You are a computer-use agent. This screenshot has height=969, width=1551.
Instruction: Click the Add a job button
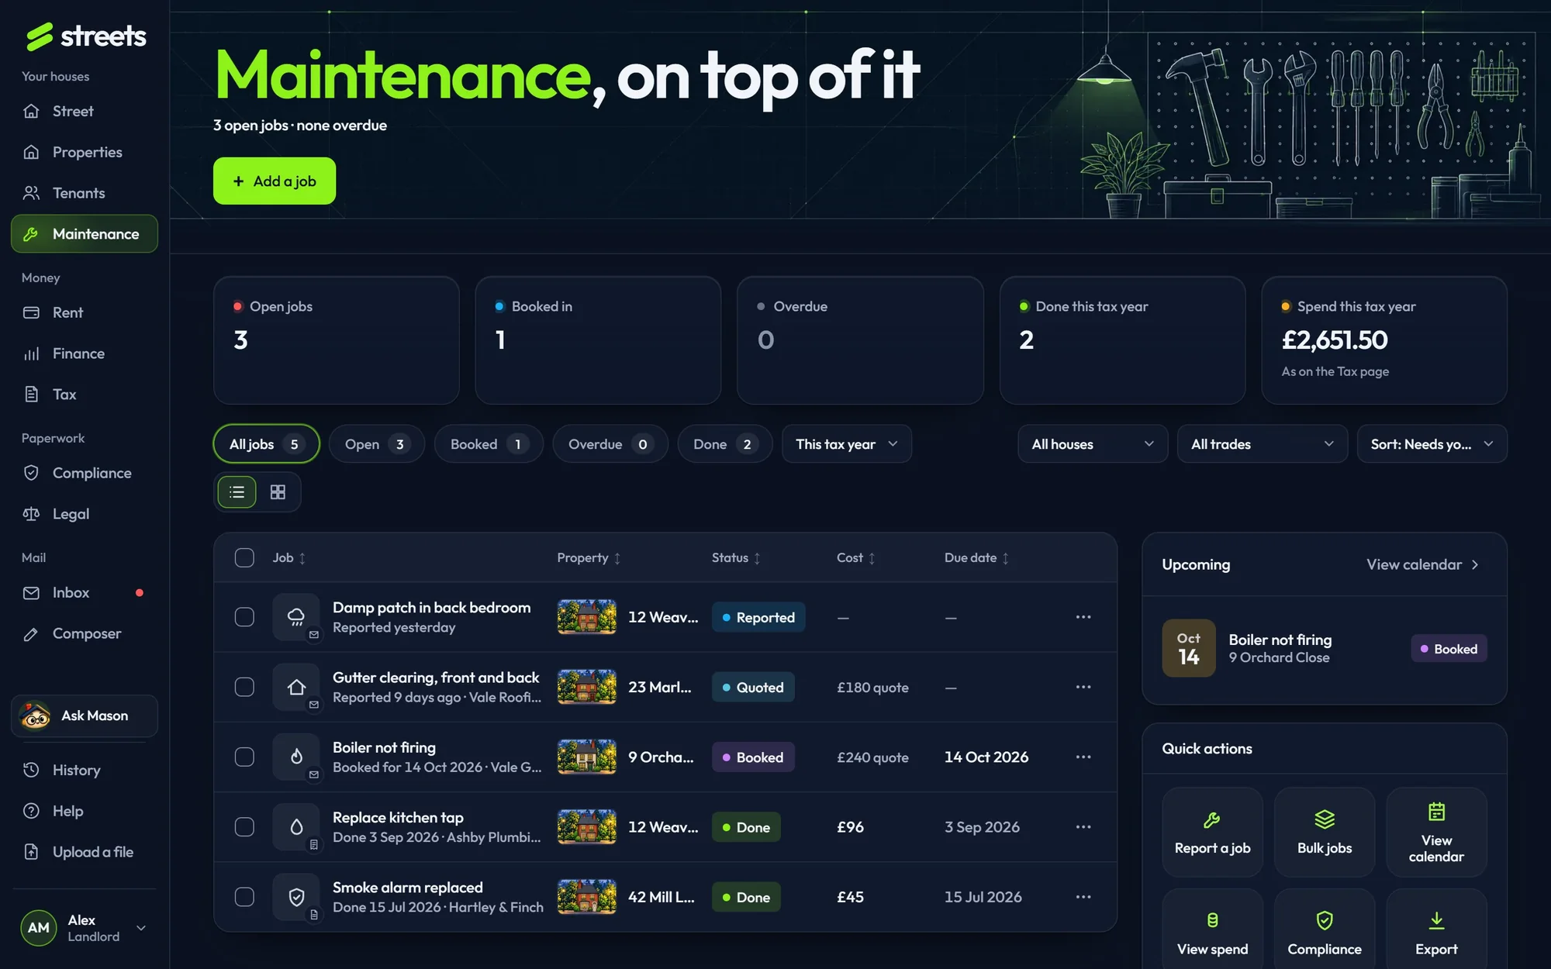click(275, 181)
